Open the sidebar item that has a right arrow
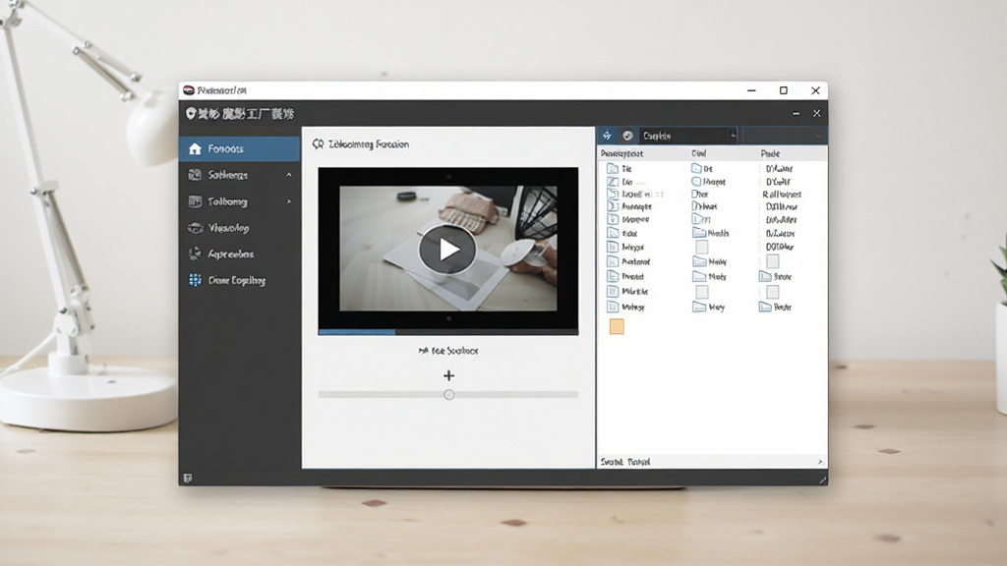This screenshot has width=1007, height=566. point(240,201)
